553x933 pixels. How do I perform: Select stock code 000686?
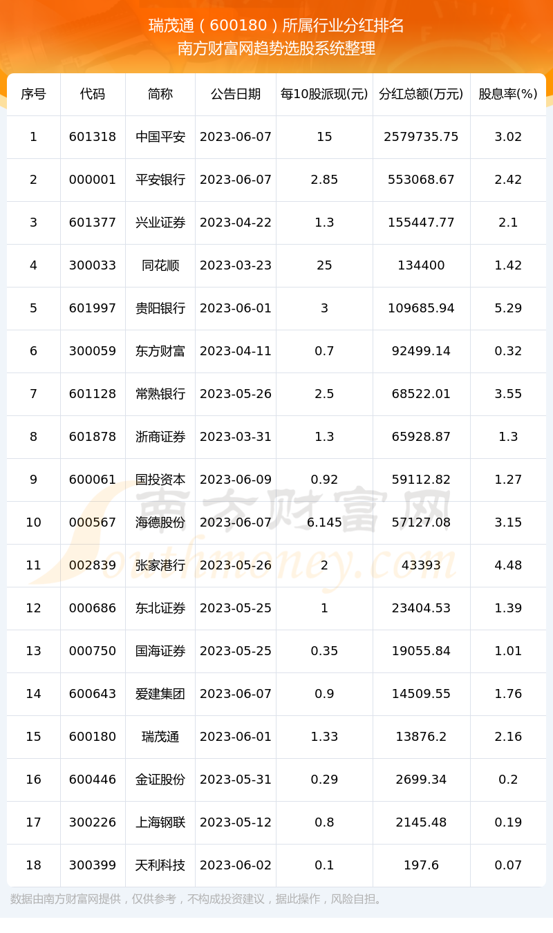click(x=93, y=608)
